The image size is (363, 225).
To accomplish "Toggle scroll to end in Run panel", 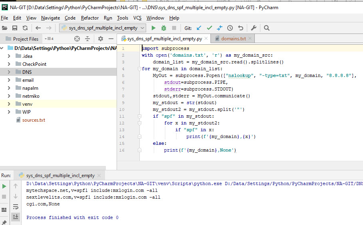I will point(16,217).
